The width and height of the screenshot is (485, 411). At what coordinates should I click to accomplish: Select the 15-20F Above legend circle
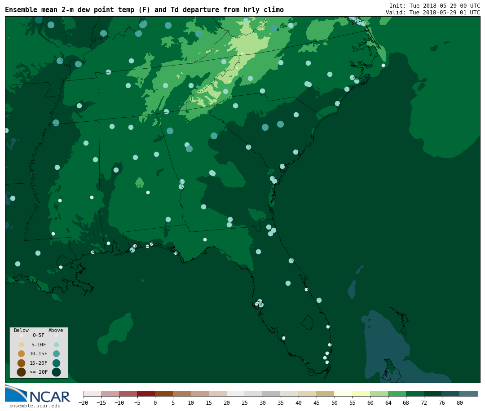56,363
